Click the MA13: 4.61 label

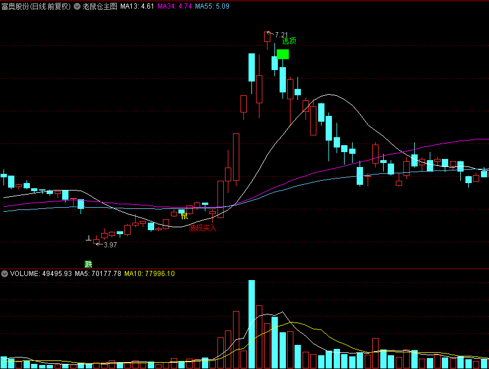pyautogui.click(x=137, y=6)
